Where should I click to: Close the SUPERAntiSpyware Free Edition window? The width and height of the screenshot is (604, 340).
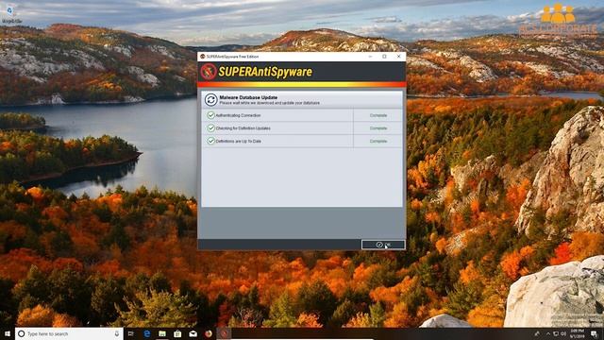(398, 57)
